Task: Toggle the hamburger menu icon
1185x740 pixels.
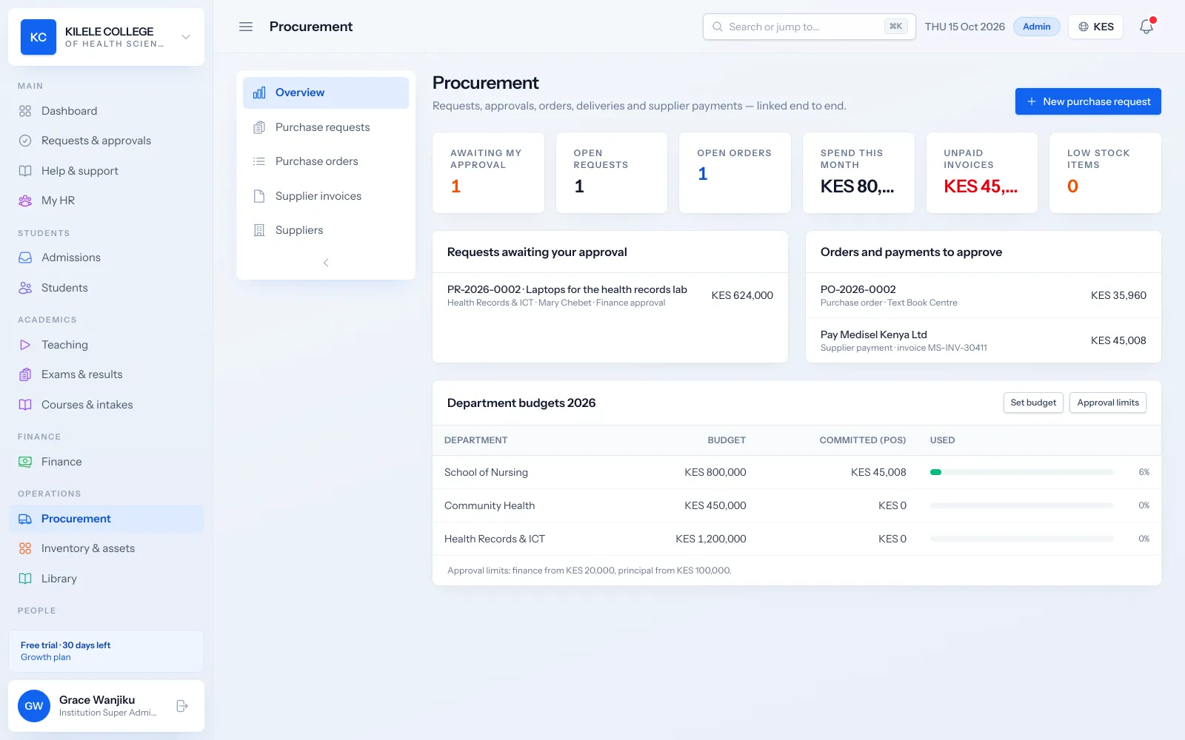Action: click(246, 27)
